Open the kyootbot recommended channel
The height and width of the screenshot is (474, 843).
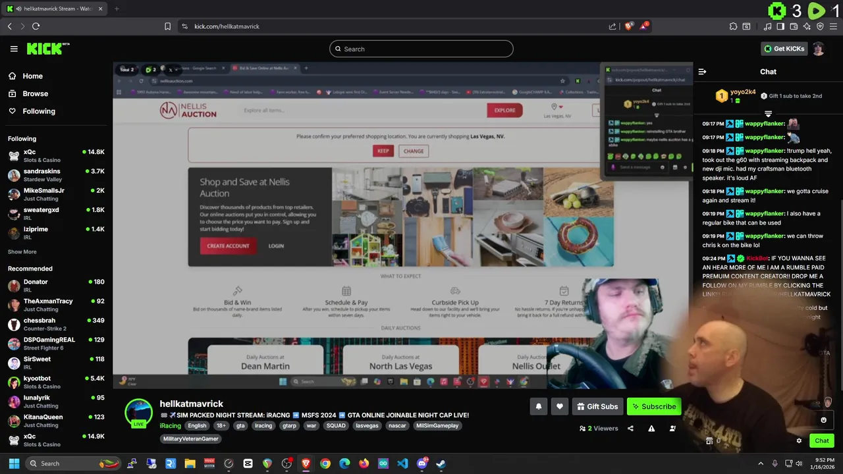click(56, 382)
